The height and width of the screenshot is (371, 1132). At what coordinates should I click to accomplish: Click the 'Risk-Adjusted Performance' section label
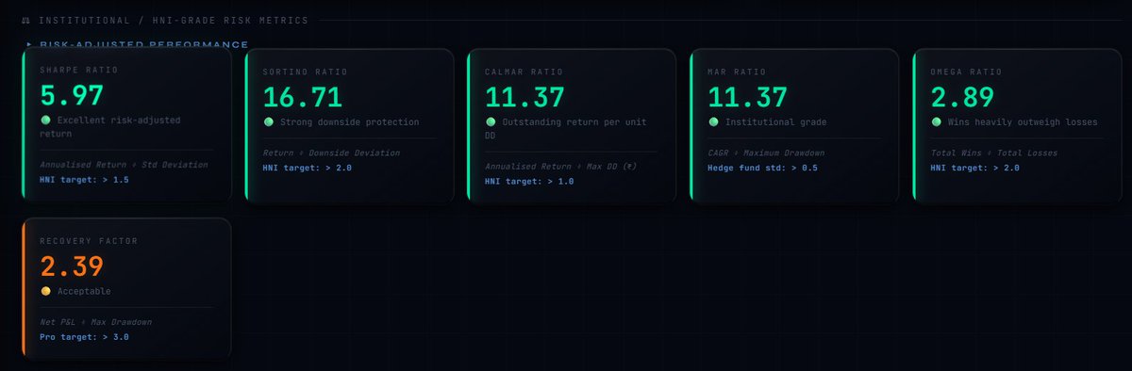pyautogui.click(x=143, y=44)
